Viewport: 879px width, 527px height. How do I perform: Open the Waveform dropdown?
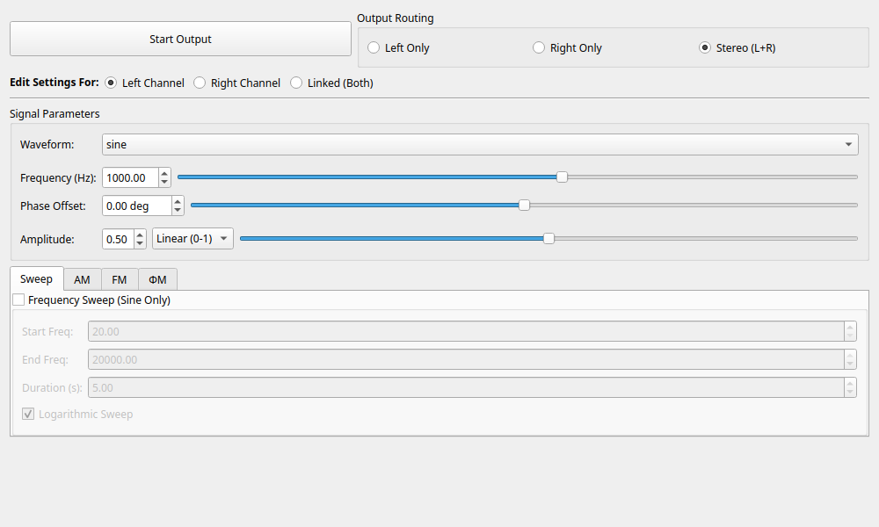coord(480,144)
